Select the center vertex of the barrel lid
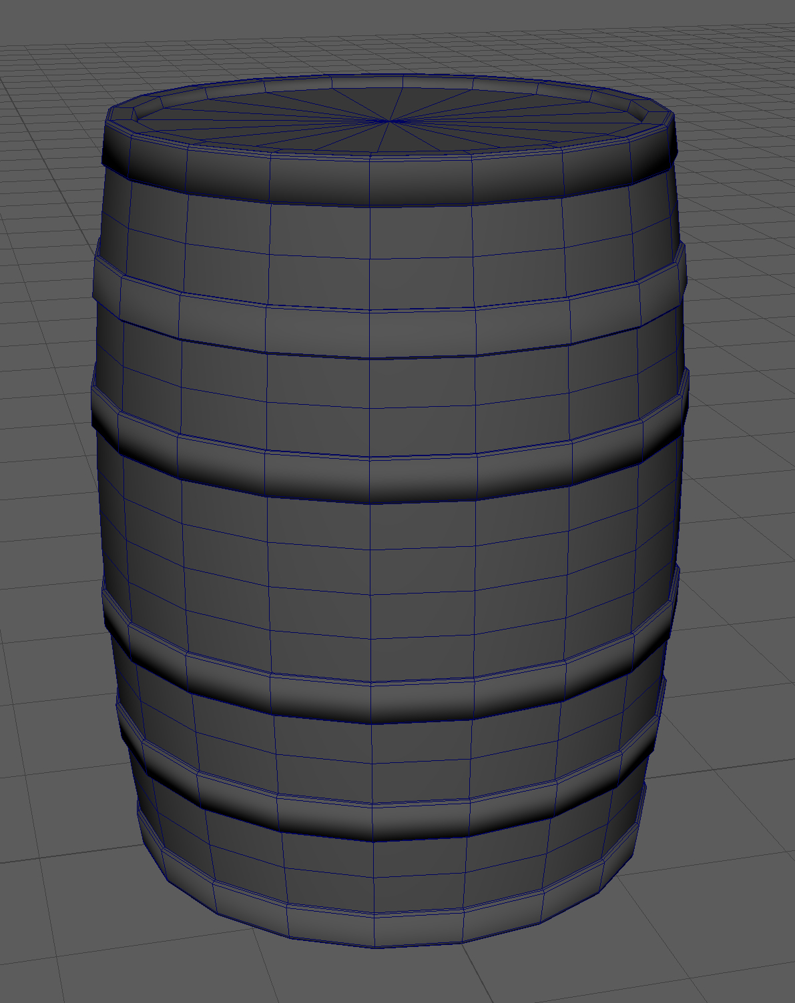This screenshot has height=1003, width=795. (389, 121)
